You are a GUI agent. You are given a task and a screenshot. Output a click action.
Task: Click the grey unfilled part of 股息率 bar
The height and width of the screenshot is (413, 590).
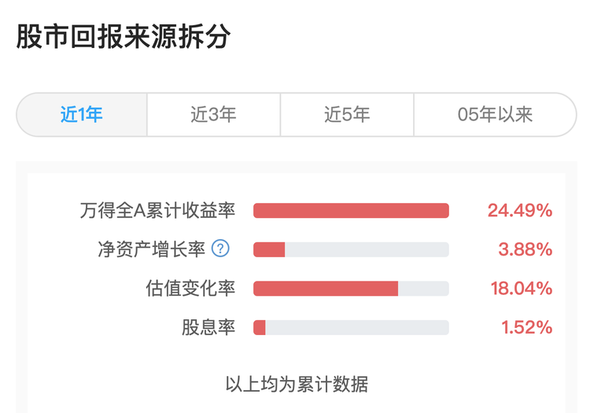pyautogui.click(x=357, y=327)
